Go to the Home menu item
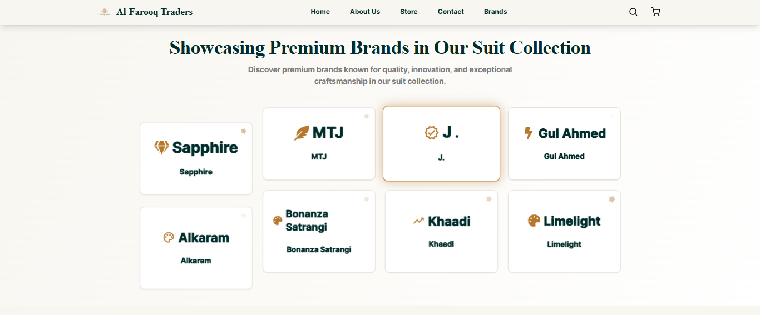 pos(320,12)
